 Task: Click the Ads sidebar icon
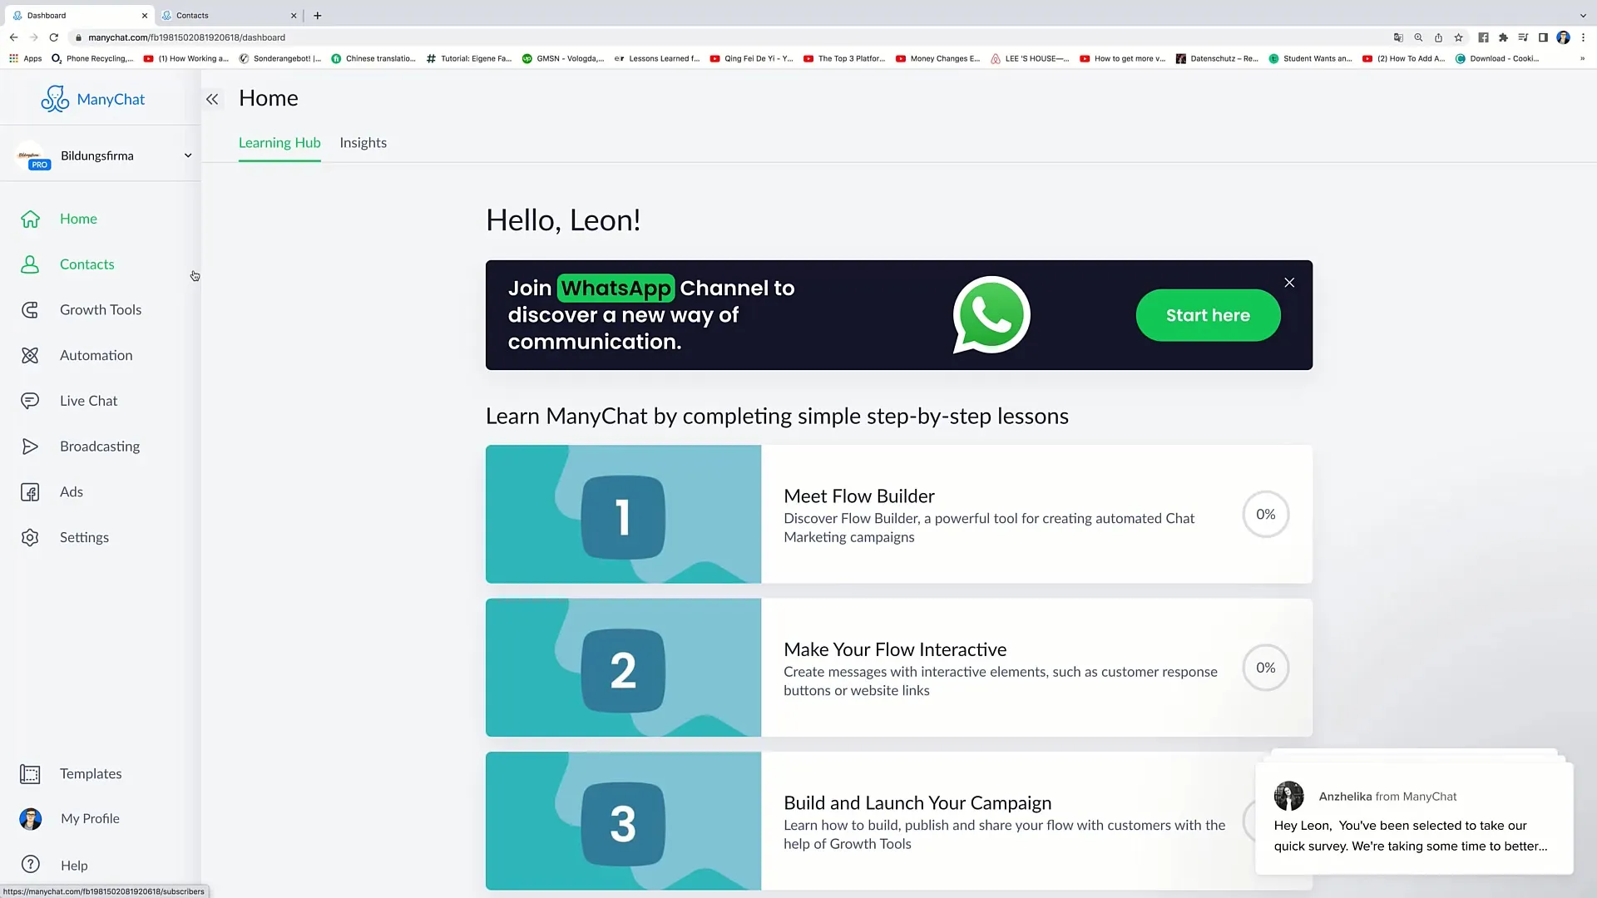pyautogui.click(x=30, y=491)
